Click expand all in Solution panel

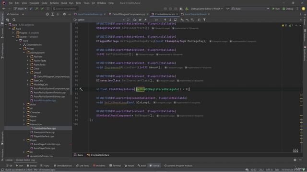click(x=52, y=14)
